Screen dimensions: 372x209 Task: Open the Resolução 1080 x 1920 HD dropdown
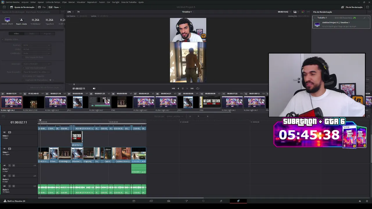tap(37, 64)
